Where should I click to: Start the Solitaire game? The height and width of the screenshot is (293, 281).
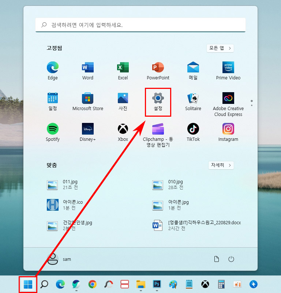[193, 101]
